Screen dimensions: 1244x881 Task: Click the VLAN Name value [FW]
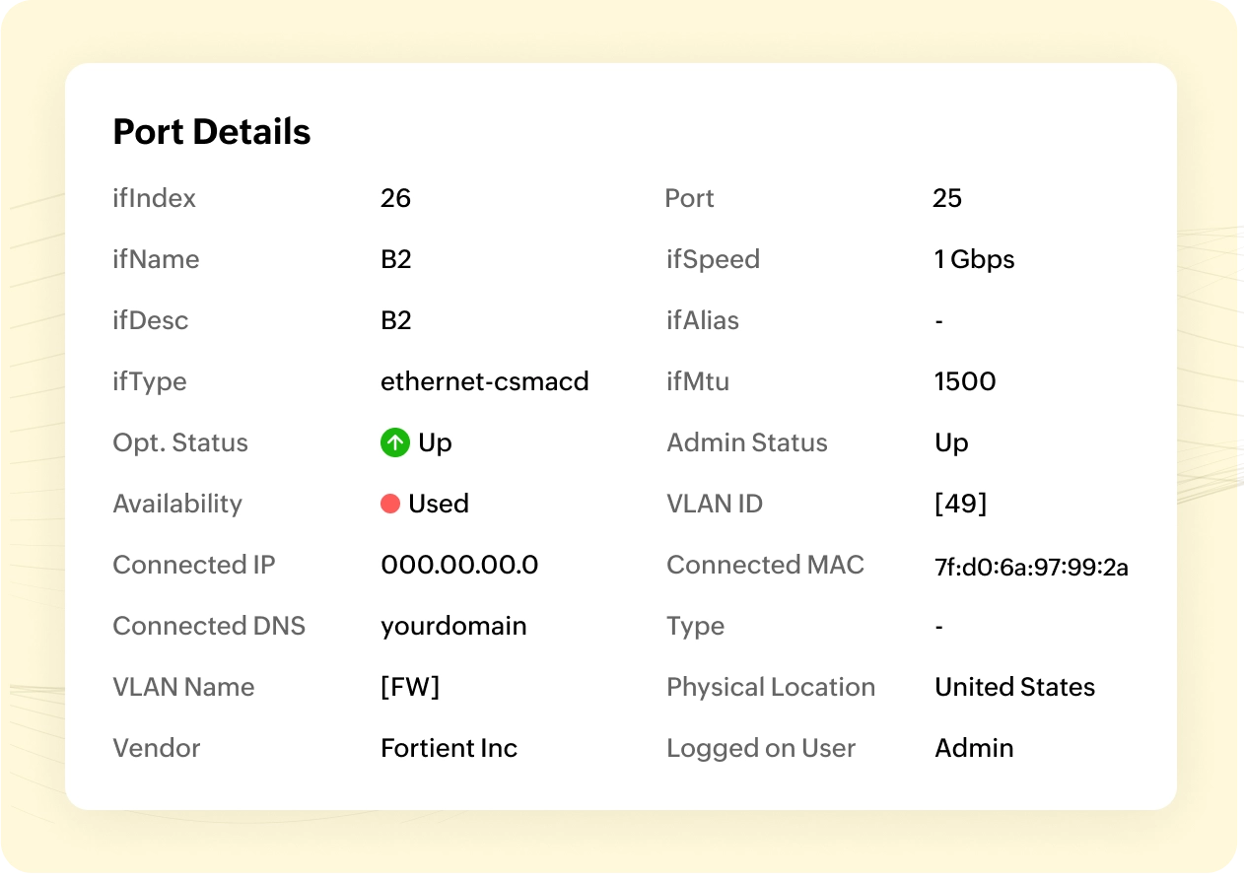tap(410, 687)
